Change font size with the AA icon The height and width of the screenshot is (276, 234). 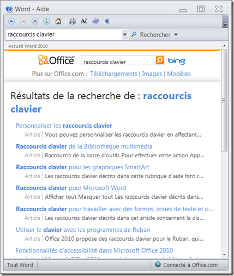84,21
